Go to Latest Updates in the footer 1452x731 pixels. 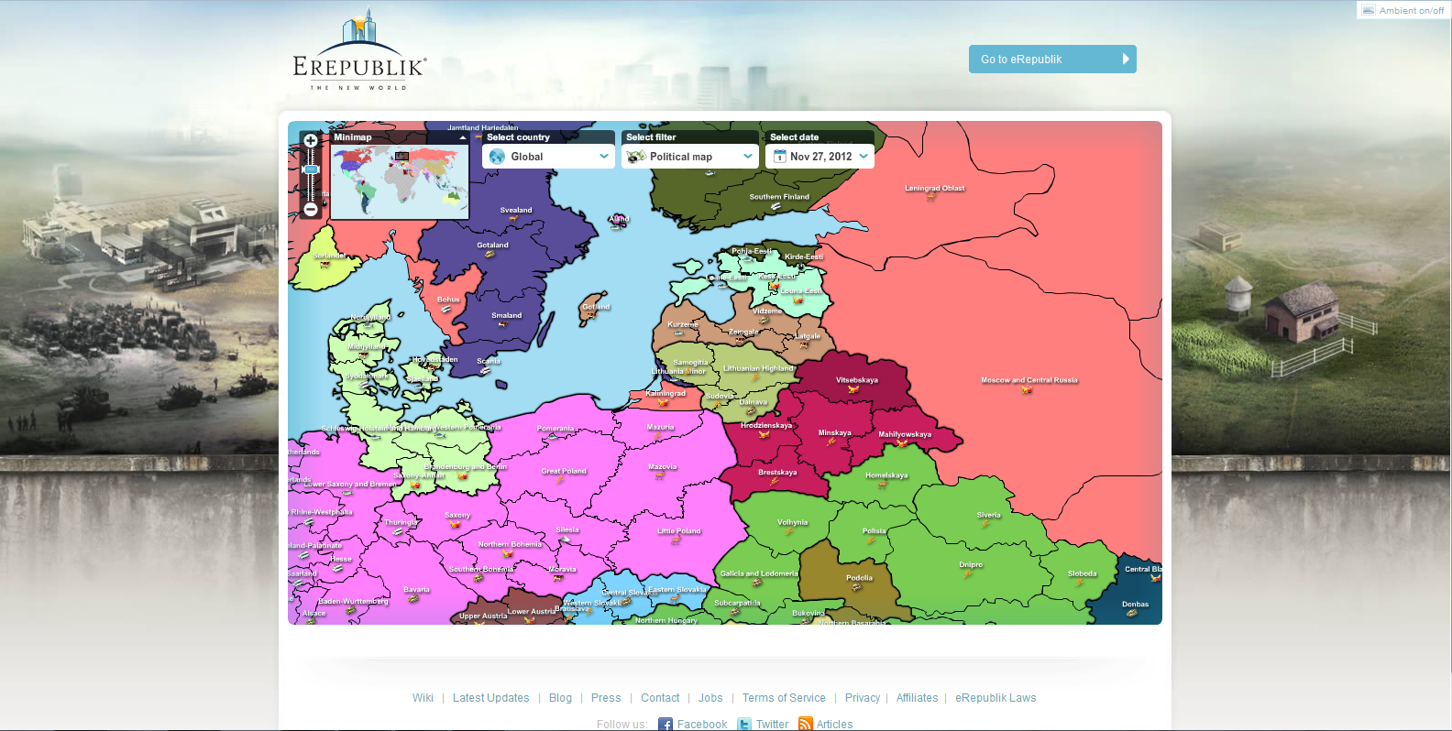491,698
